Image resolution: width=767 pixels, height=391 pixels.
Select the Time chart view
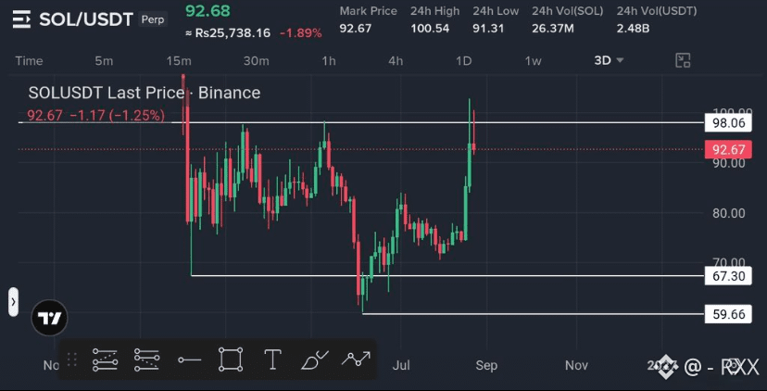[29, 60]
